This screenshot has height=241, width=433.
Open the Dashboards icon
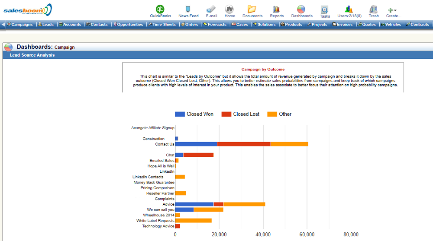coord(301,9)
